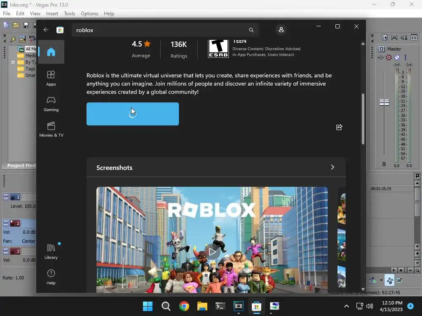Click the ESRB Teen rating badge

click(218, 49)
